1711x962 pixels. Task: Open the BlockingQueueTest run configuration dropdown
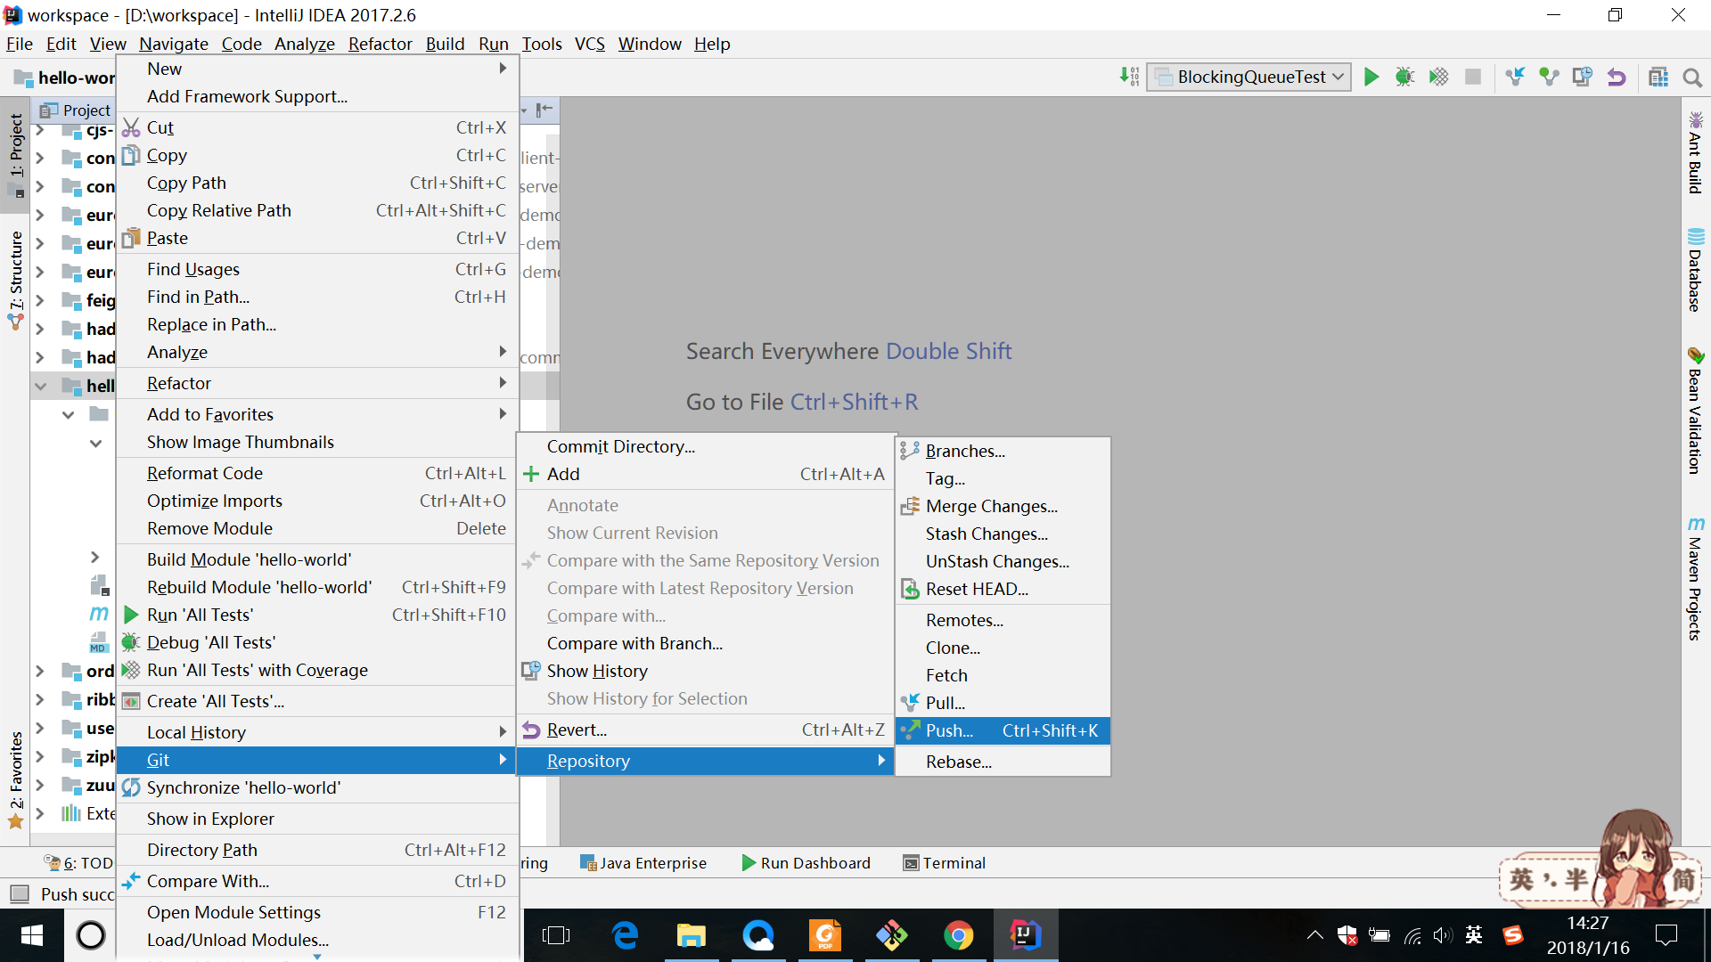(1249, 77)
